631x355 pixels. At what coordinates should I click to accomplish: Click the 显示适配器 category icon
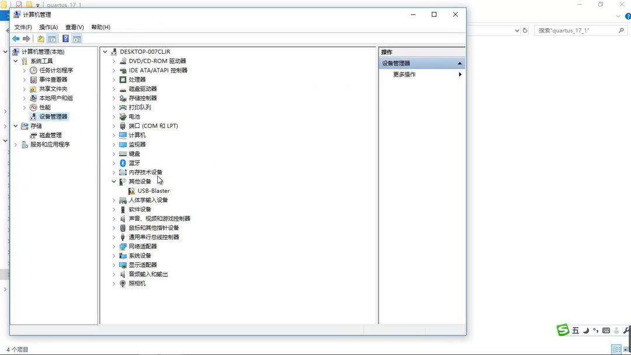(123, 264)
